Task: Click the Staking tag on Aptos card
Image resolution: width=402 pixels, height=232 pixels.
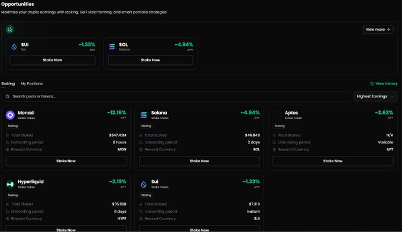Action: pos(280,126)
